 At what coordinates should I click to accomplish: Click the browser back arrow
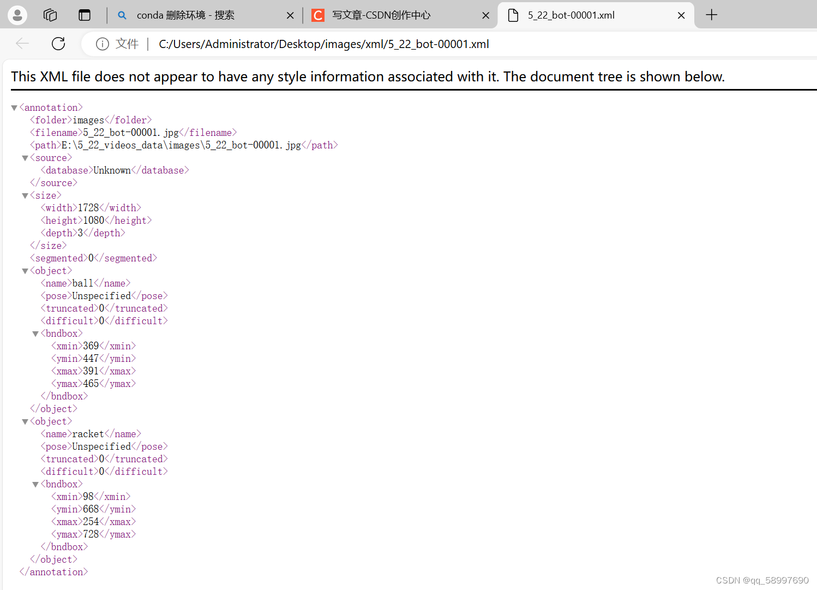point(22,44)
